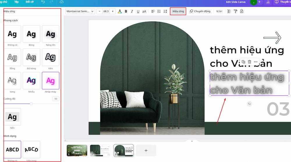Screen dimensions: 291x162
Task: Apply the Nâng lên lift style
Action: point(50,34)
